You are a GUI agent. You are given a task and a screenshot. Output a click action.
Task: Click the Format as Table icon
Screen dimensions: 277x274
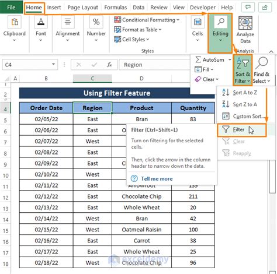coord(117,30)
